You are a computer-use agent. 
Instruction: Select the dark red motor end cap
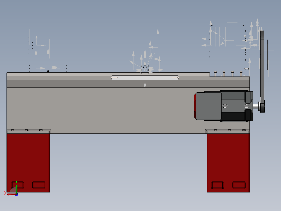(196, 106)
